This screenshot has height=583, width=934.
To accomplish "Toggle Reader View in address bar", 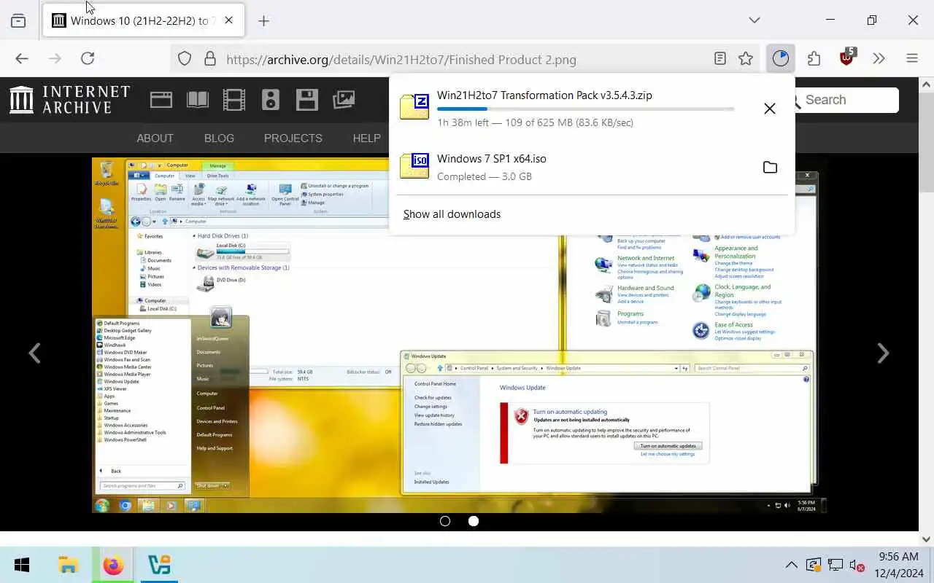I will click(x=720, y=59).
